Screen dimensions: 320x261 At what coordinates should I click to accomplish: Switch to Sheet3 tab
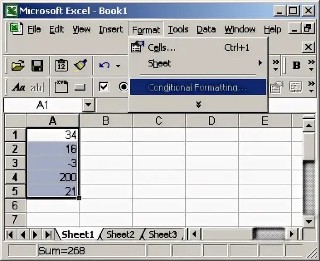click(163, 234)
